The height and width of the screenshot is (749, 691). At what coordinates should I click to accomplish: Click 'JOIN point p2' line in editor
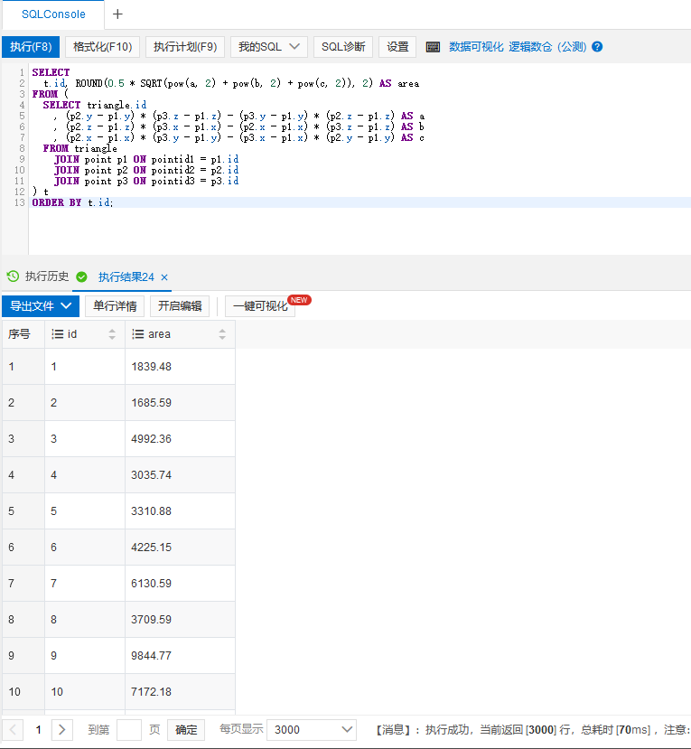point(146,170)
